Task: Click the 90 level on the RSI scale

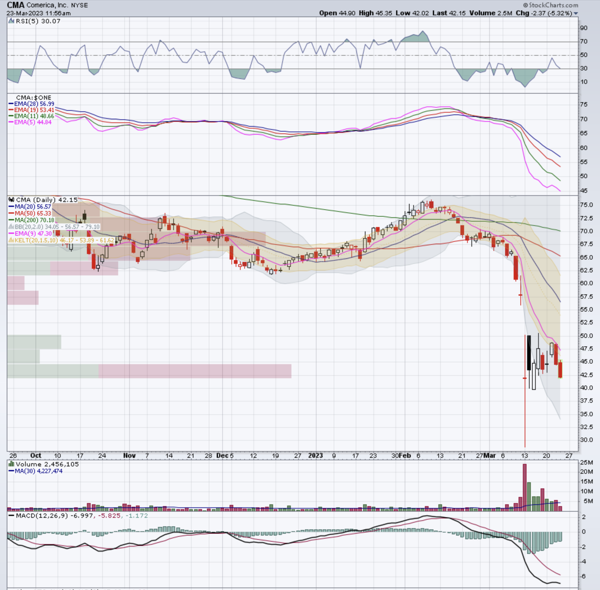Action: pyautogui.click(x=583, y=28)
